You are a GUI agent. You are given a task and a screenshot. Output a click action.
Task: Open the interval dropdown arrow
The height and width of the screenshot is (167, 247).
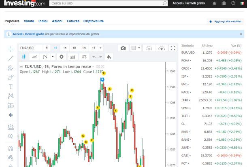click(x=100, y=48)
